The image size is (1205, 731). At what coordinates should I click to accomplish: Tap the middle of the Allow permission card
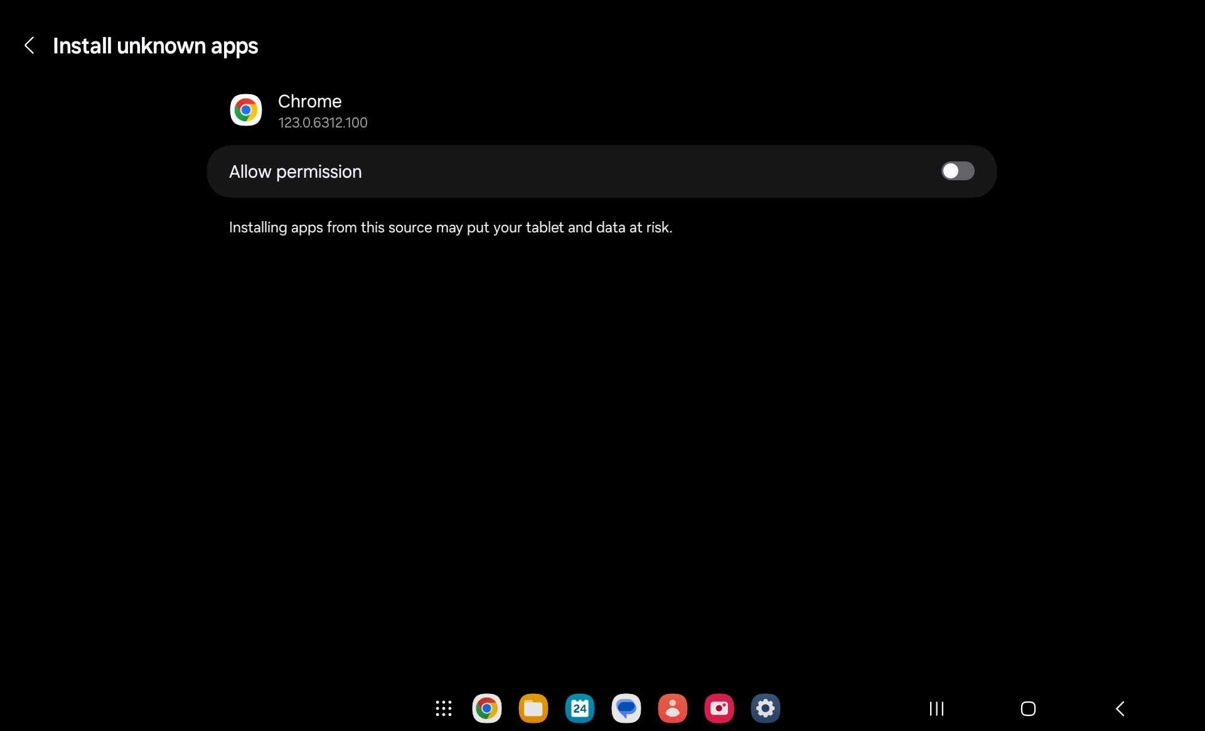point(601,171)
